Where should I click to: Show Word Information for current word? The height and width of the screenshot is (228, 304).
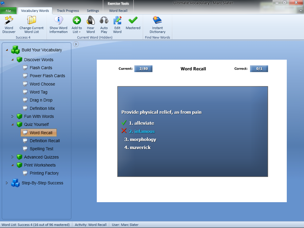point(58,24)
